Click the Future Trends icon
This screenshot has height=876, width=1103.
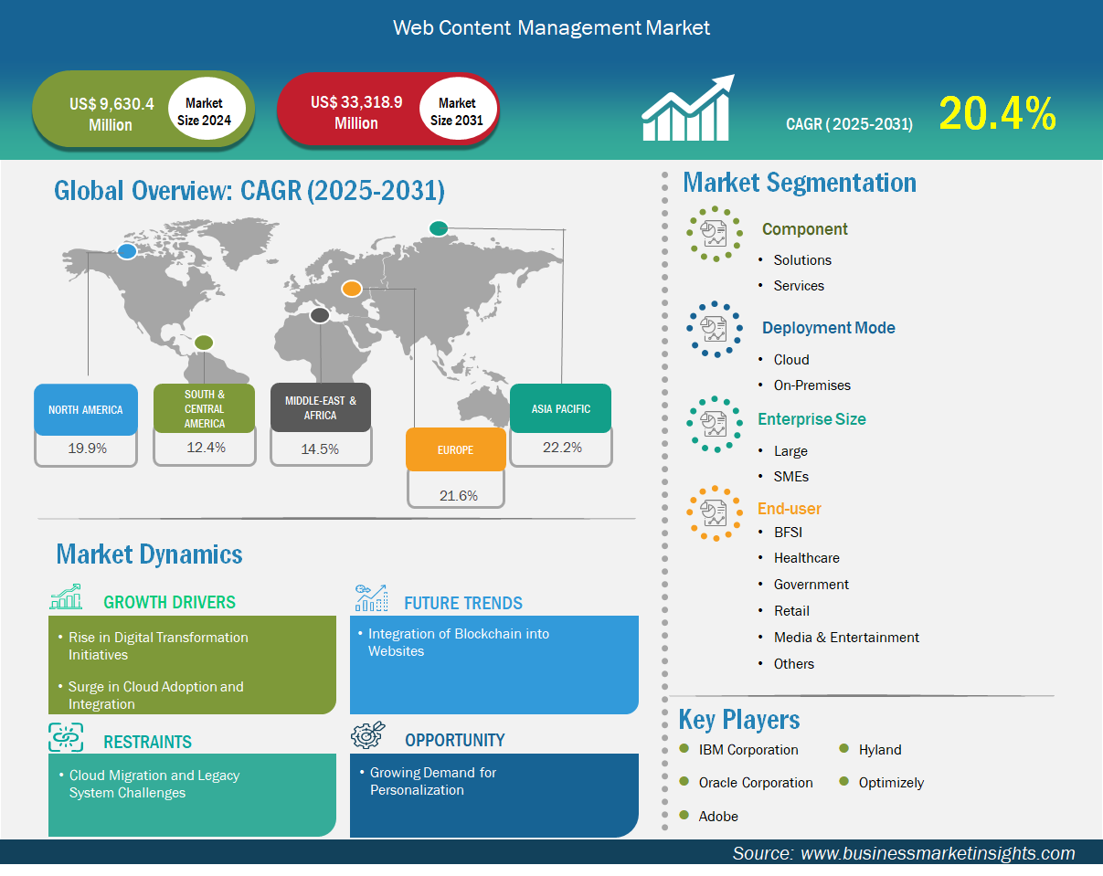(x=371, y=598)
